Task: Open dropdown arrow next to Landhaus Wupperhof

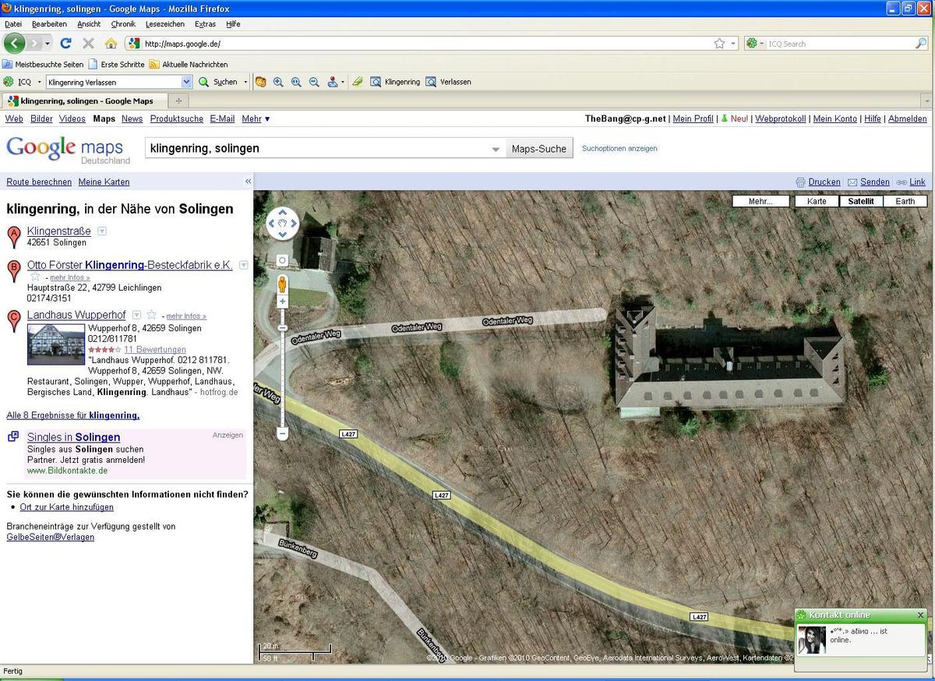Action: (136, 315)
